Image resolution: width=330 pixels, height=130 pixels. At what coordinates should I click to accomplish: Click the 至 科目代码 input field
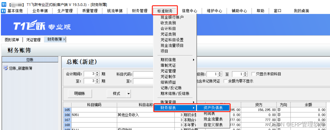point(143,81)
